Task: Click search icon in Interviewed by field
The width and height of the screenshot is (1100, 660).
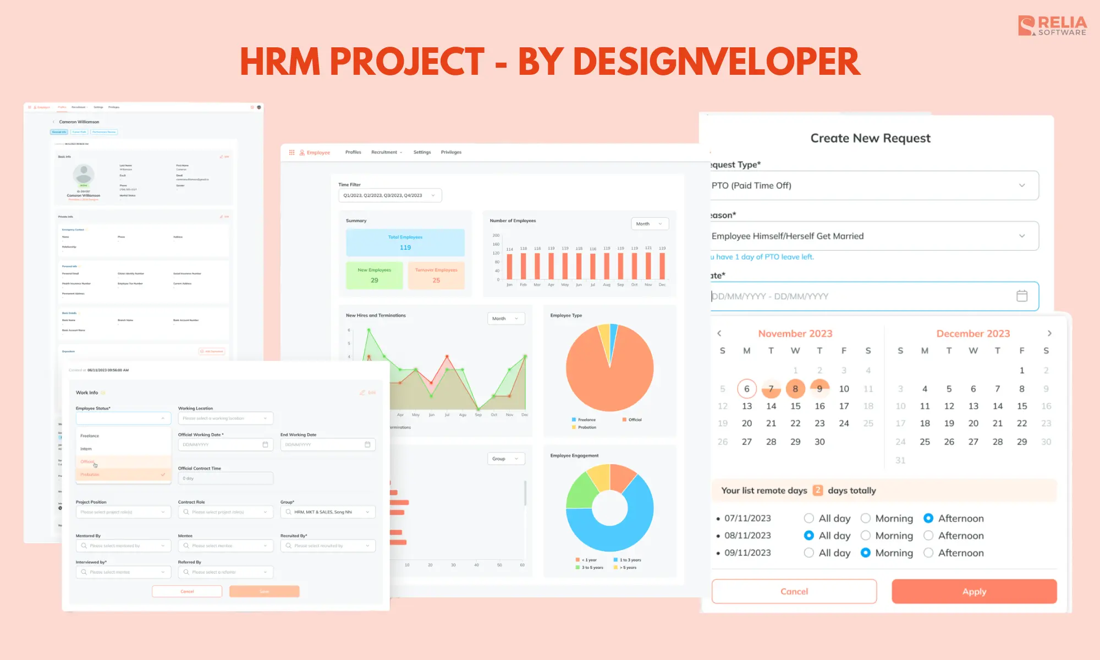Action: coord(84,572)
